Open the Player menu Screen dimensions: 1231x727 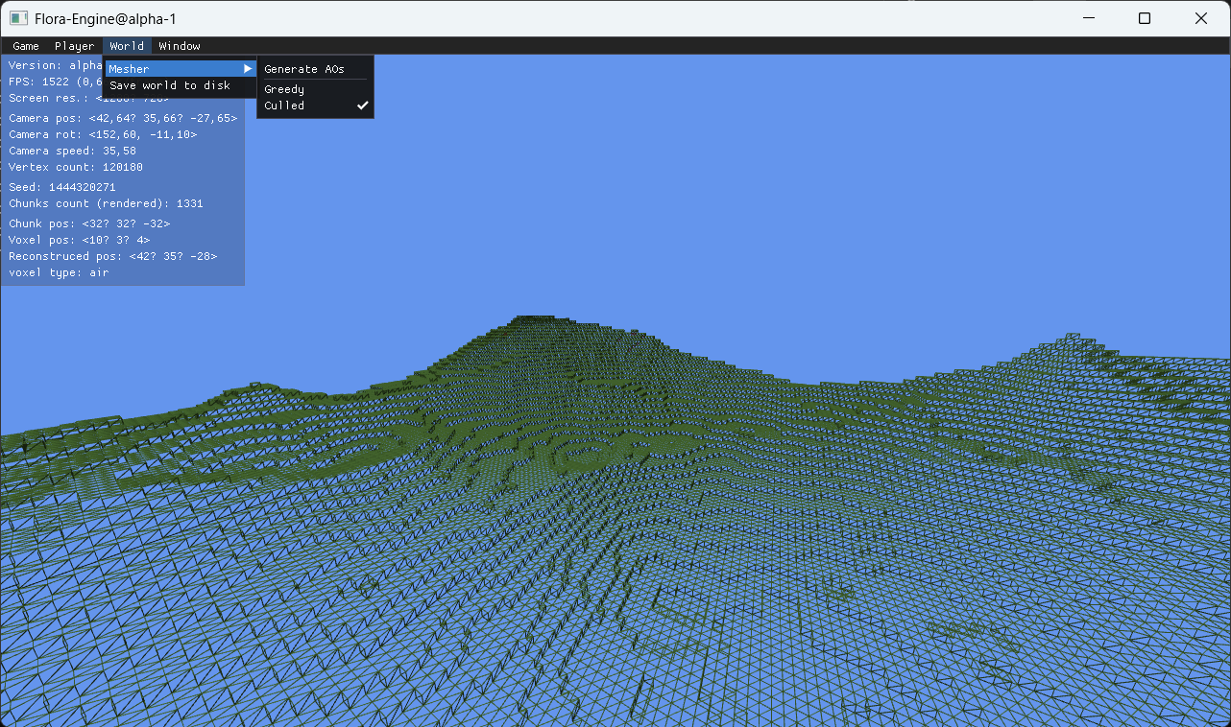74,45
